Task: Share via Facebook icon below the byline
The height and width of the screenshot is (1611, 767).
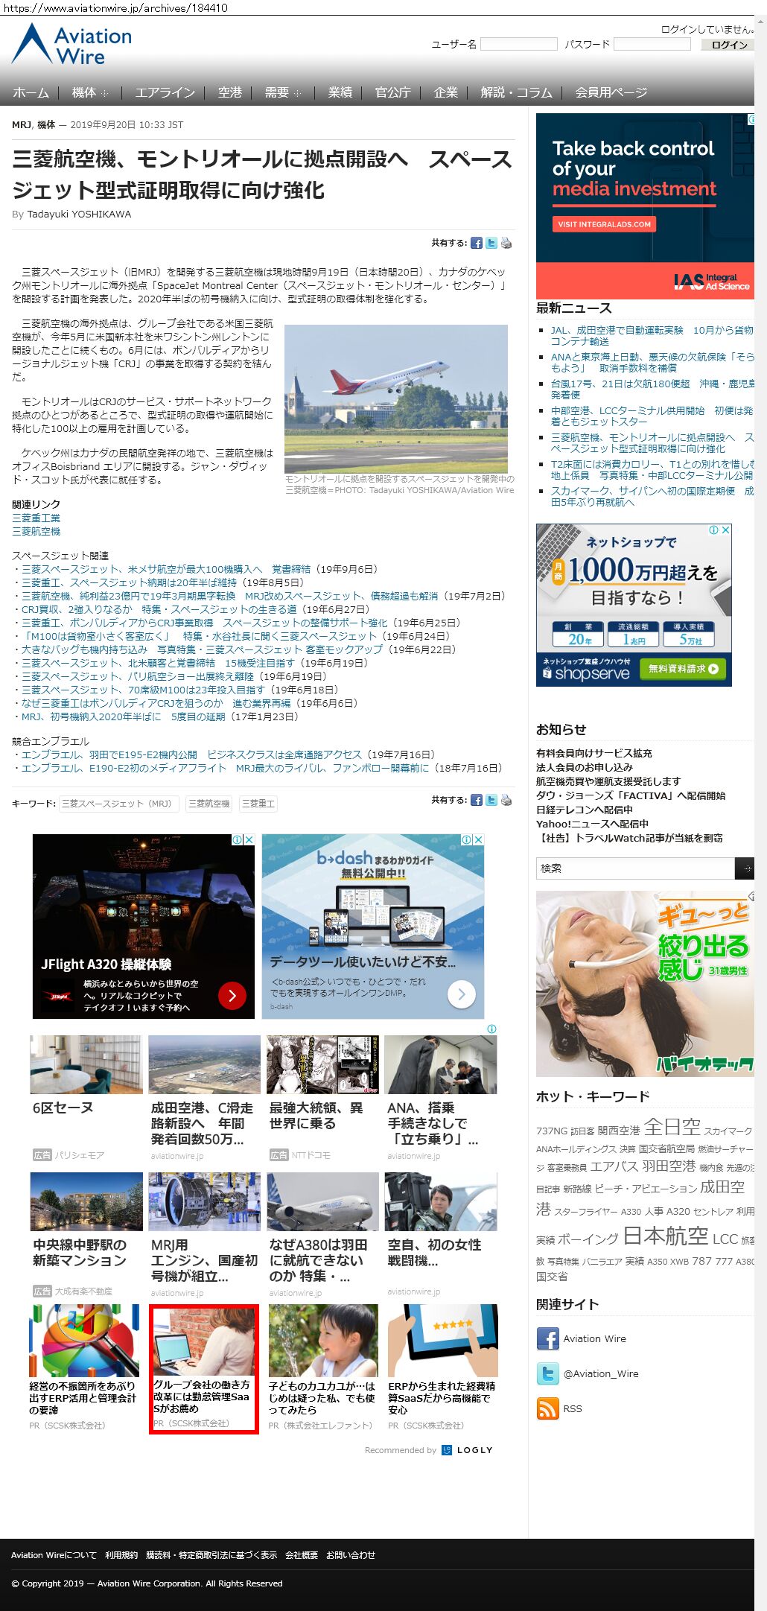Action: (x=477, y=243)
